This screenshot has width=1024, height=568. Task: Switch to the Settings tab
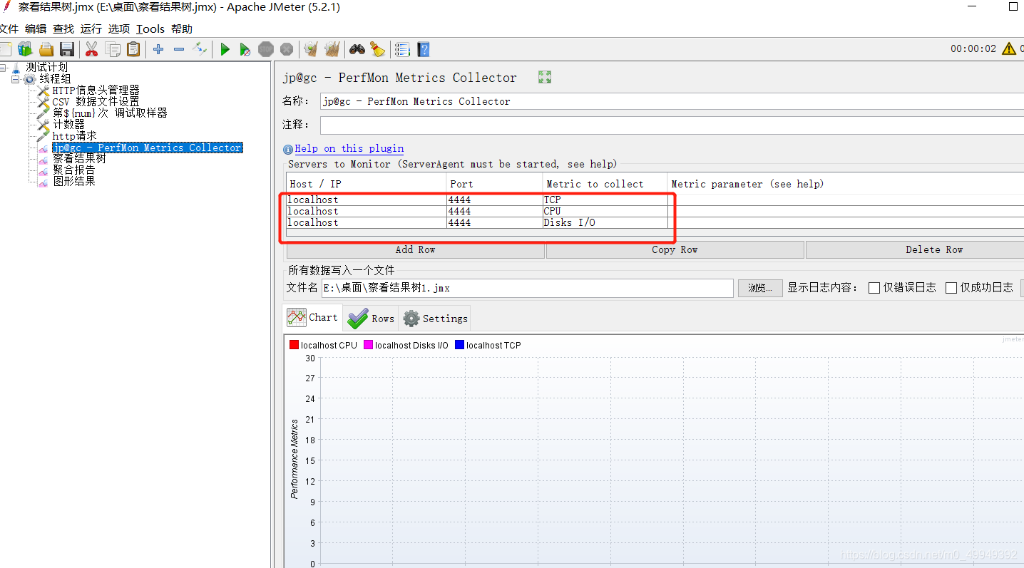[435, 319]
